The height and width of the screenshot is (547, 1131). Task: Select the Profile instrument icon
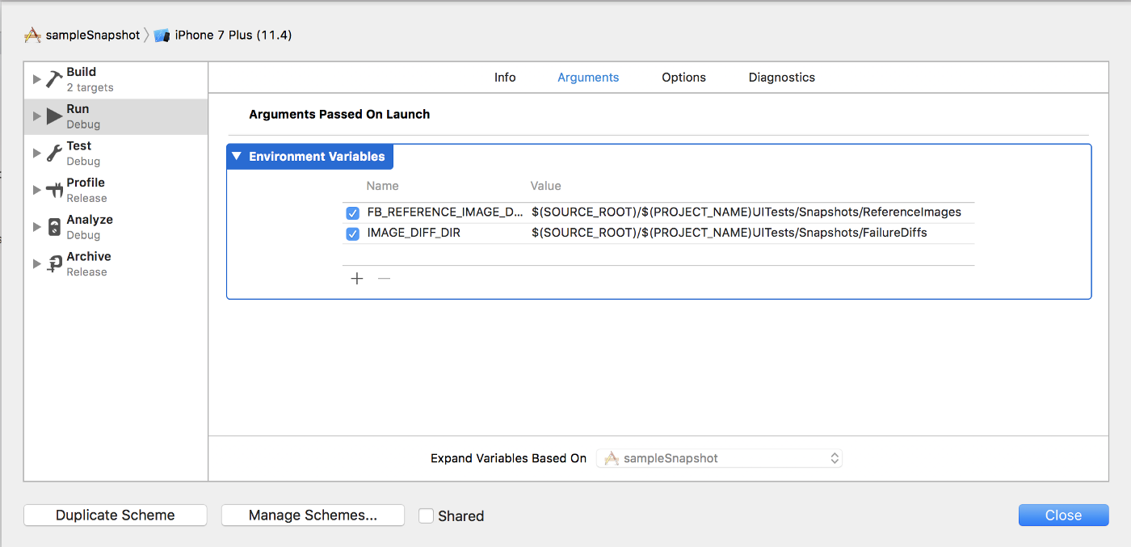point(54,191)
